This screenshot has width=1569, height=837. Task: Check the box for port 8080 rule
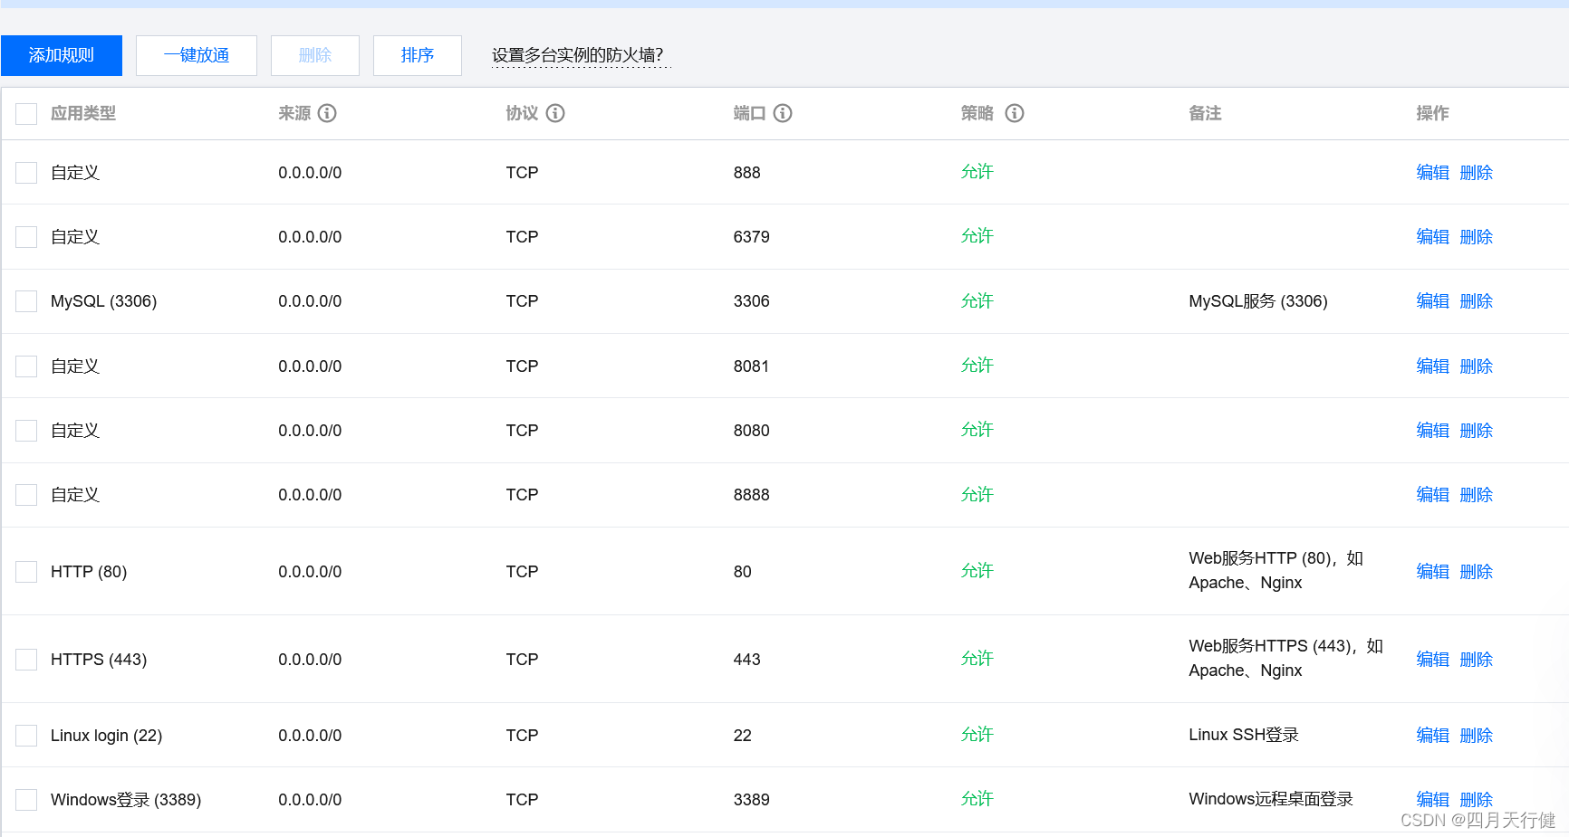click(x=26, y=431)
